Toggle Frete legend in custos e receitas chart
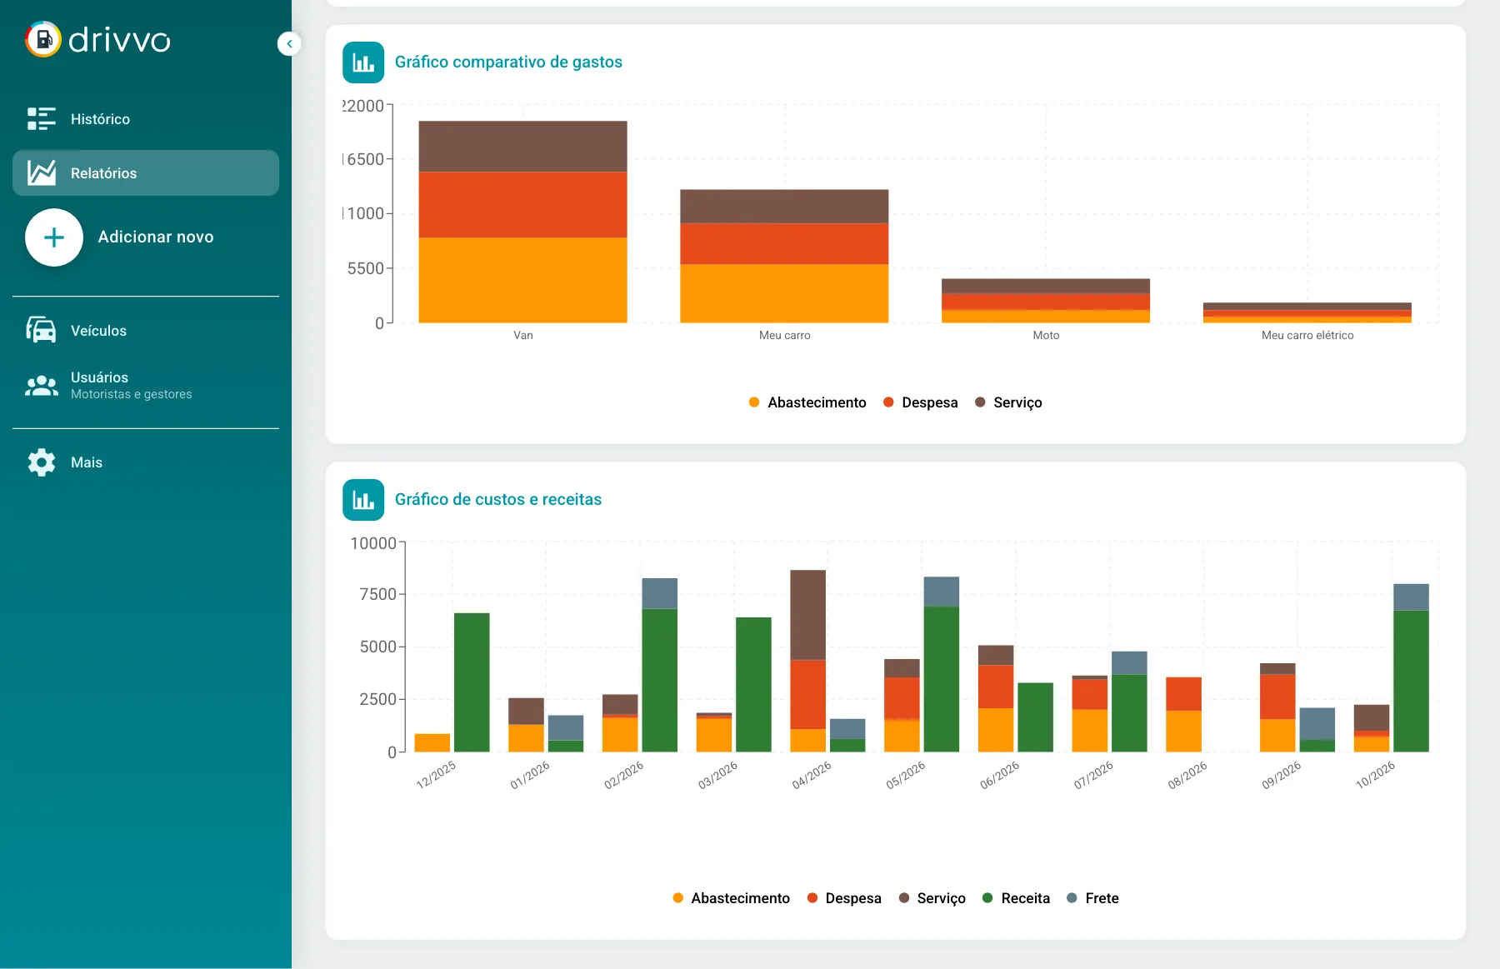 pos(1092,898)
